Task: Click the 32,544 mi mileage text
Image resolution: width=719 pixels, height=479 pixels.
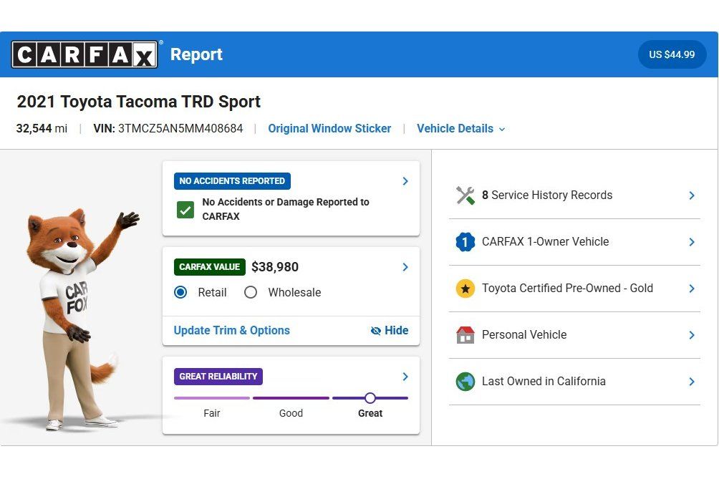Action: click(42, 129)
